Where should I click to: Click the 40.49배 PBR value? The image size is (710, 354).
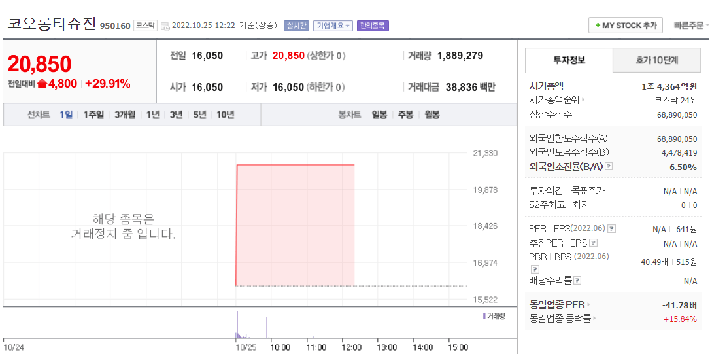653,262
